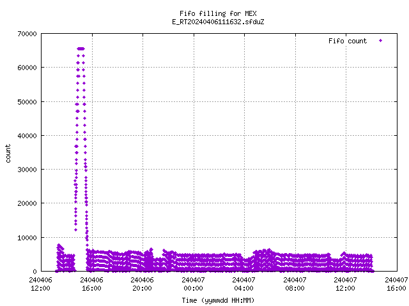The width and height of the screenshot is (409, 306).
Task: Click the 240407 16:00 x-axis label
Action: 396,284
